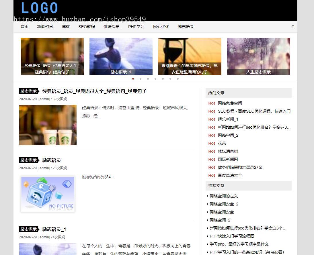
Task: Open hot article 花荣
Action: [222, 143]
